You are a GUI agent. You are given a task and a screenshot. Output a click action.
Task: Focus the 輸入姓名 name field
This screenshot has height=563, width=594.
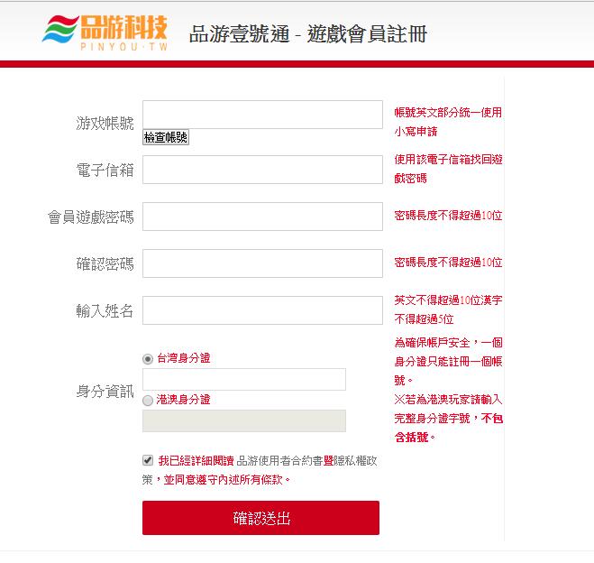point(262,310)
